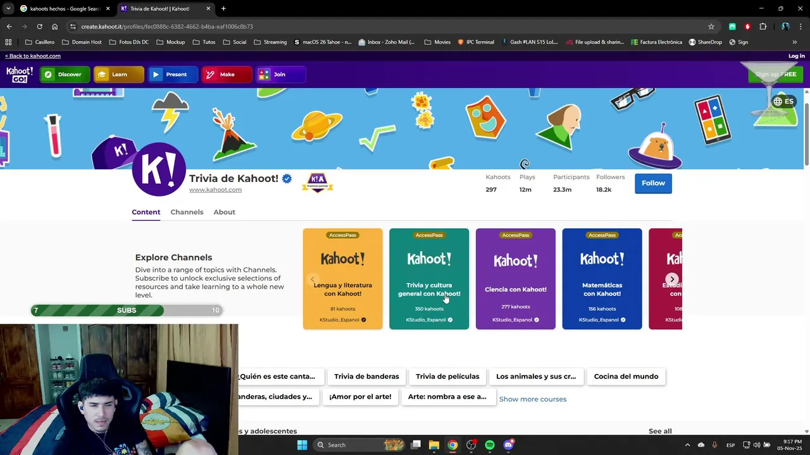
Task: Go back to kahoot.com link
Action: [x=33, y=56]
